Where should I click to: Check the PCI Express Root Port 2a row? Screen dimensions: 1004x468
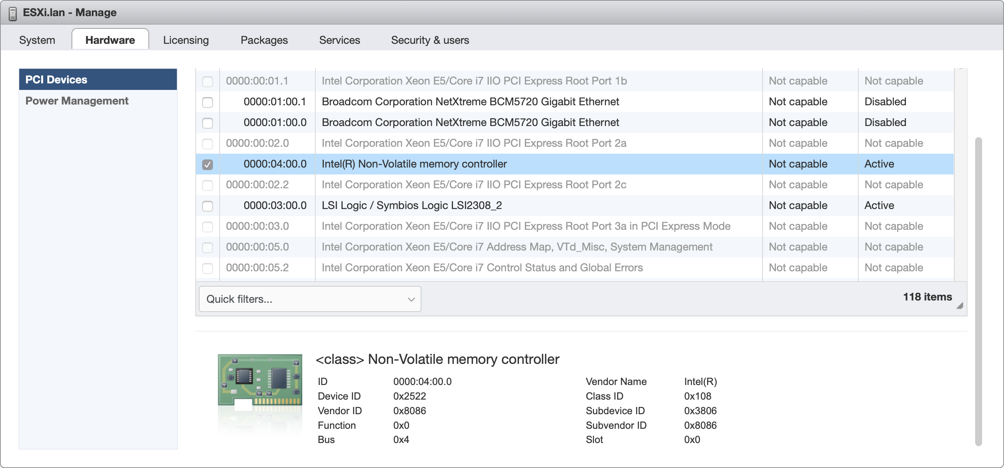coord(208,144)
